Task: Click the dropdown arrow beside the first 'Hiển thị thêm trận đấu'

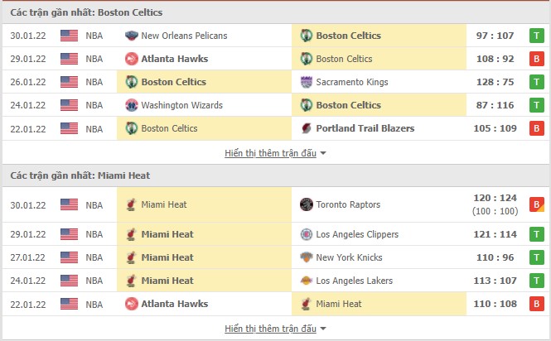Action: (x=323, y=153)
